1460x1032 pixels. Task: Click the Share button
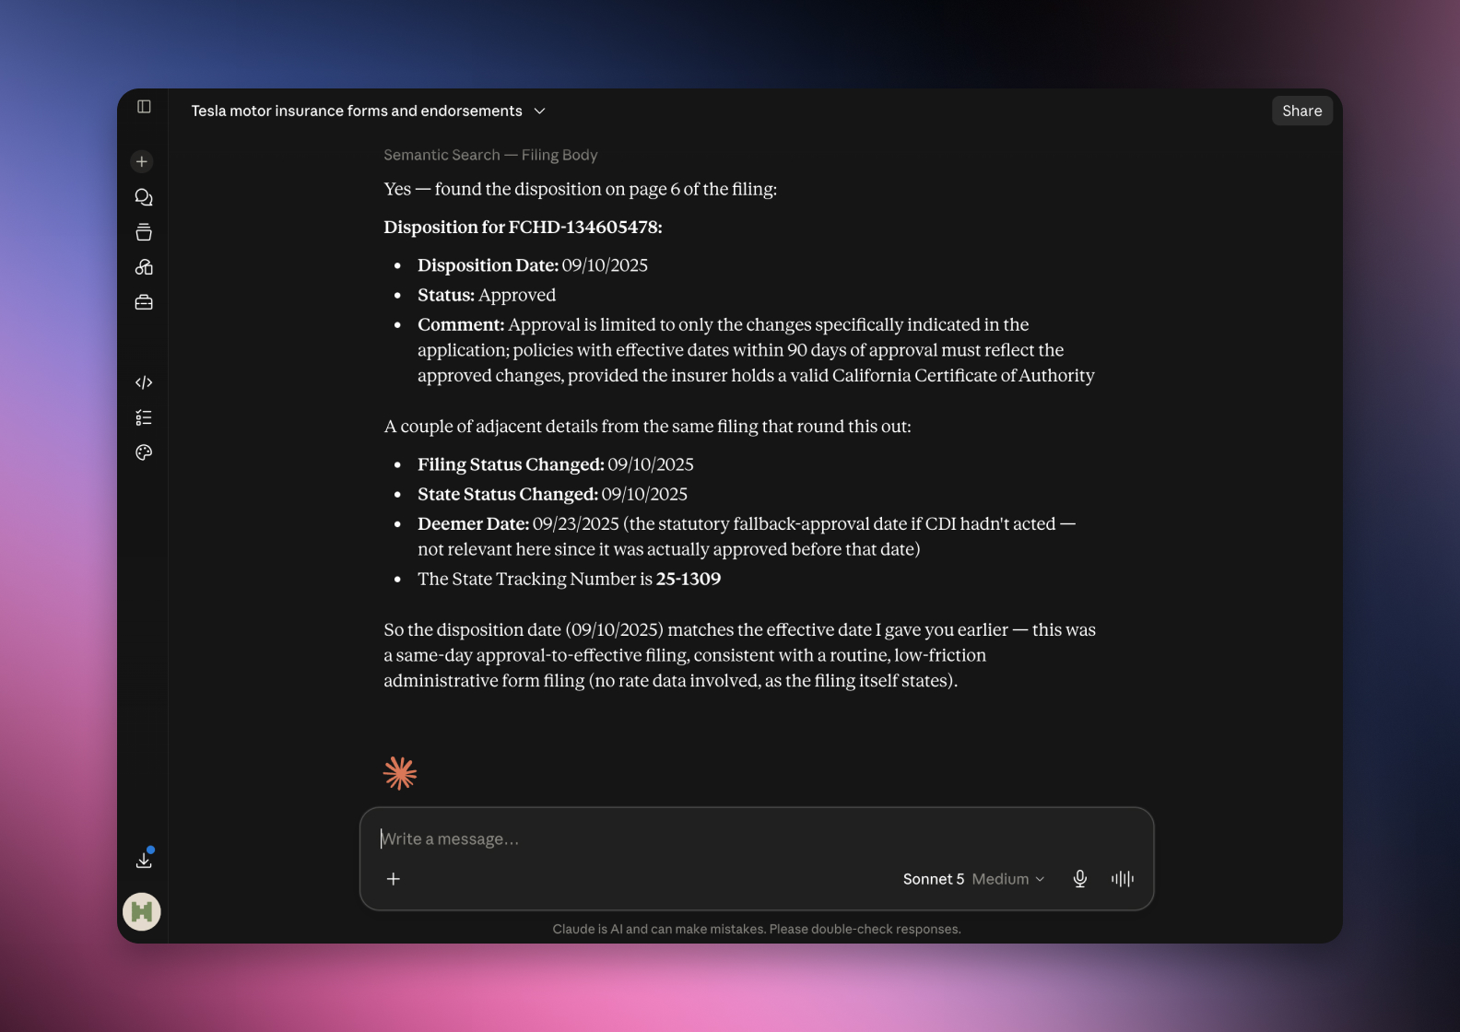pyautogui.click(x=1302, y=111)
